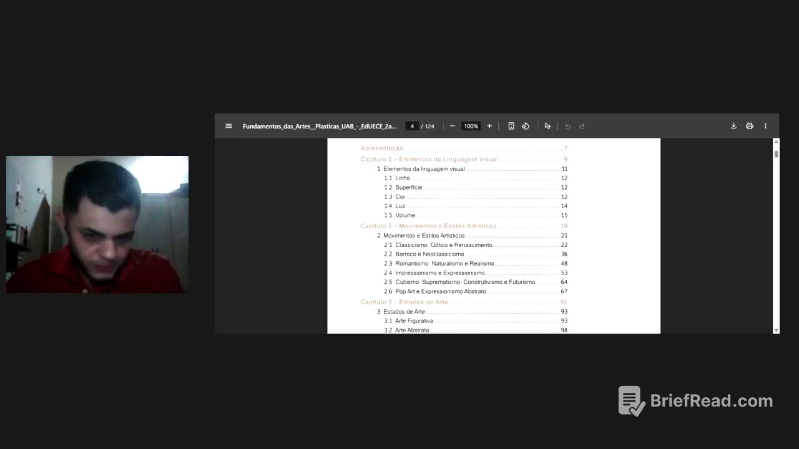Download the PDF document
The width and height of the screenshot is (799, 449).
(733, 125)
